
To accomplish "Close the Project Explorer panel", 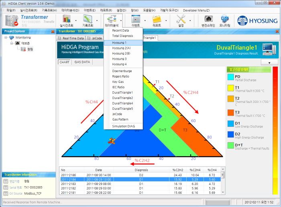I will pyautogui.click(x=53, y=32).
